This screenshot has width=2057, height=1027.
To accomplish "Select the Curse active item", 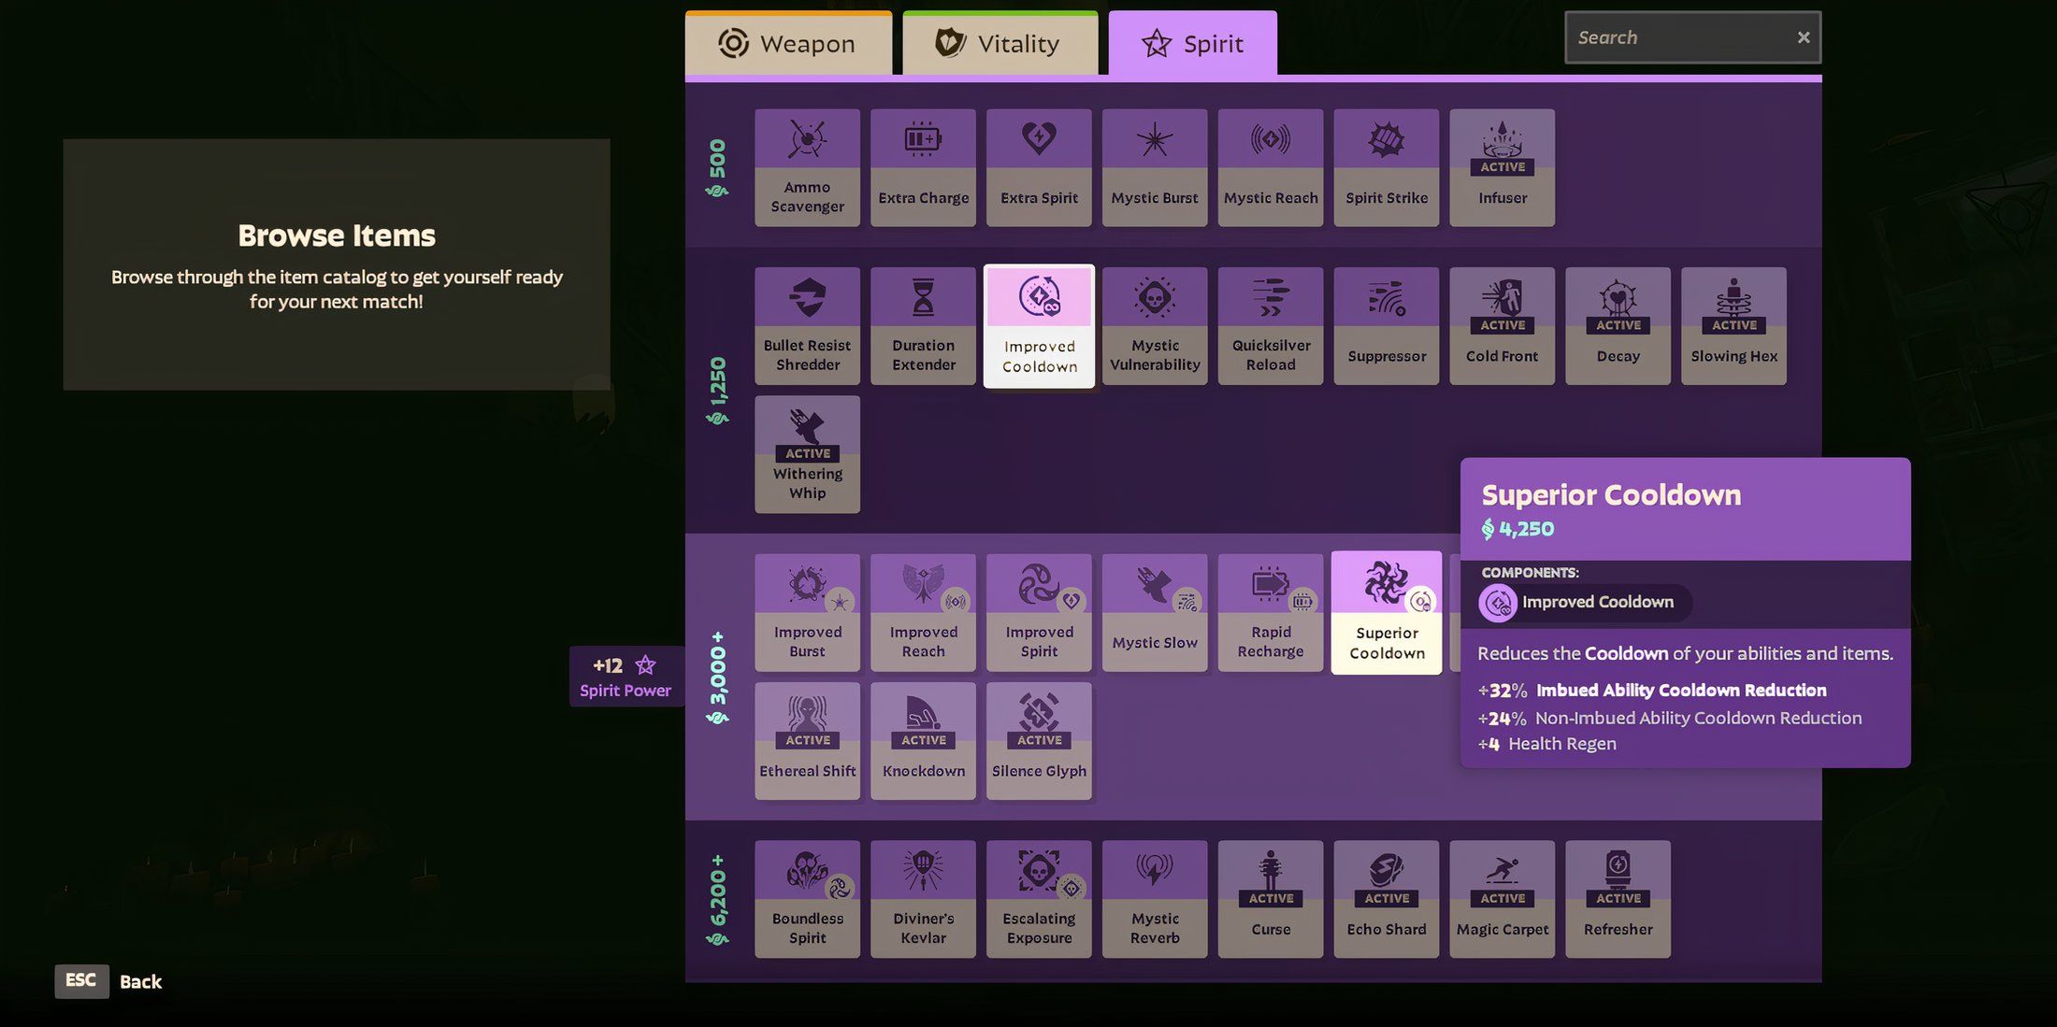I will point(1271,899).
